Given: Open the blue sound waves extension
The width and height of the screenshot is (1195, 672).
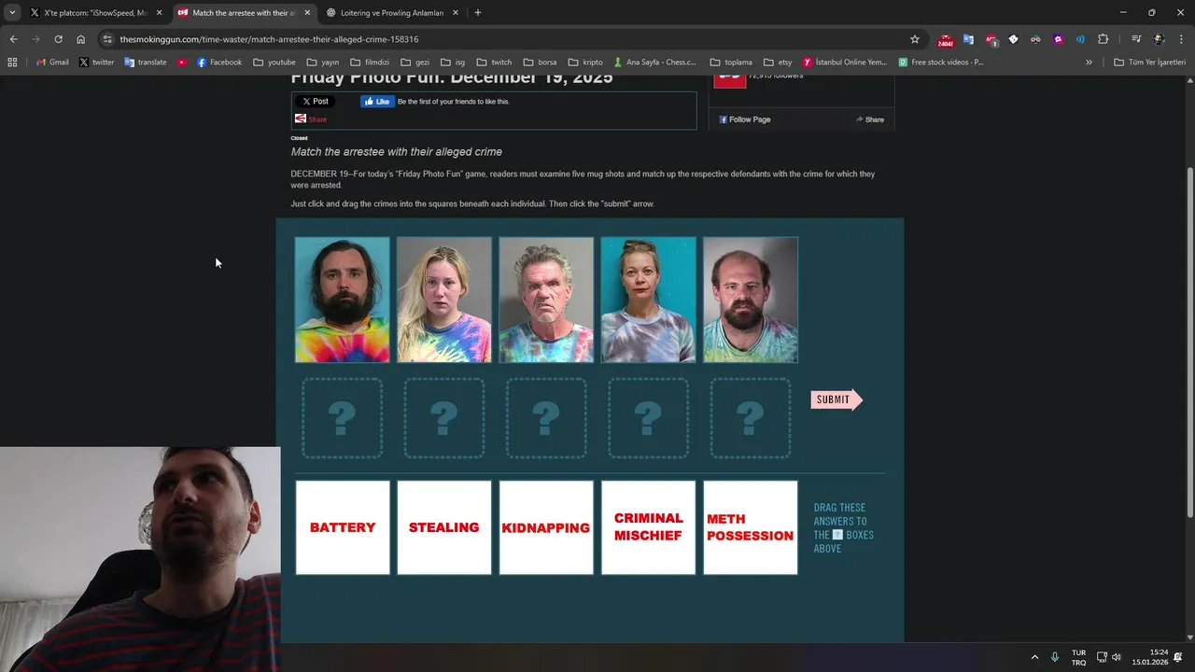Looking at the screenshot, I should tap(1080, 39).
